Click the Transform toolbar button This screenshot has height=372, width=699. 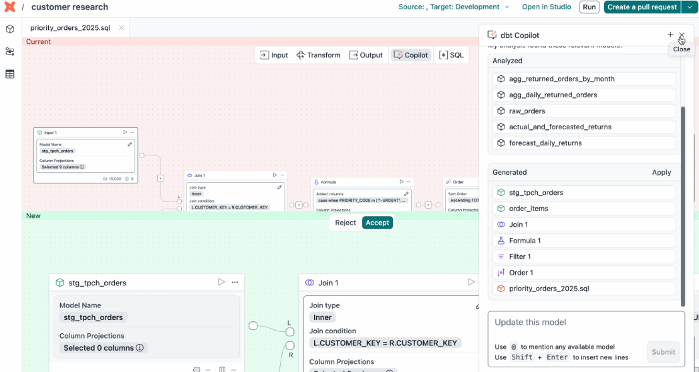coord(318,55)
